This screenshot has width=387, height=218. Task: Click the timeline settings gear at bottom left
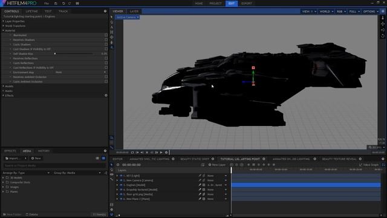[111, 210]
